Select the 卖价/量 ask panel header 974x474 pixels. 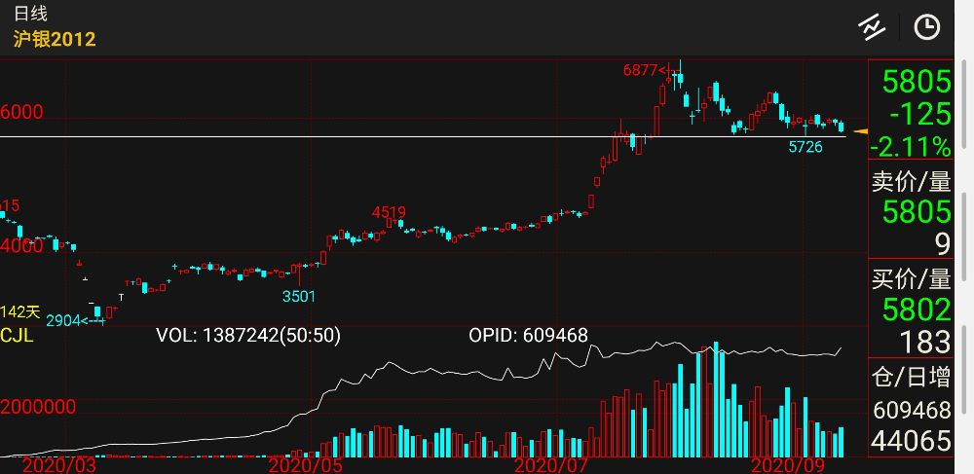pos(910,181)
